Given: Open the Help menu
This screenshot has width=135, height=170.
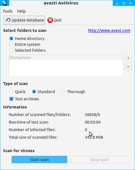Looking at the screenshot, I should pyautogui.click(x=21, y=11).
